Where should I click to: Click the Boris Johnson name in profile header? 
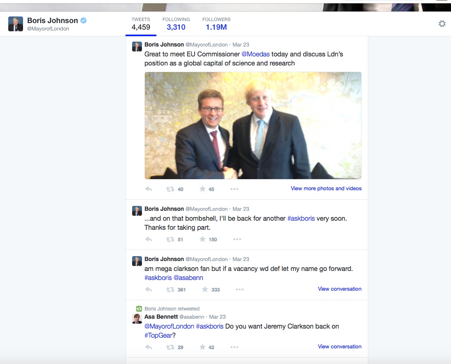point(53,21)
